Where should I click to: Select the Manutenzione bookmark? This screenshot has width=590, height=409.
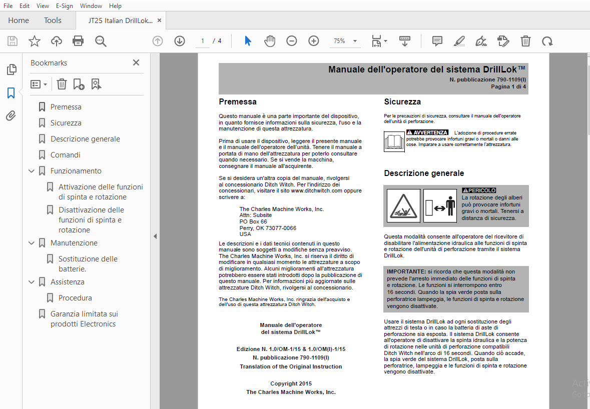(74, 243)
